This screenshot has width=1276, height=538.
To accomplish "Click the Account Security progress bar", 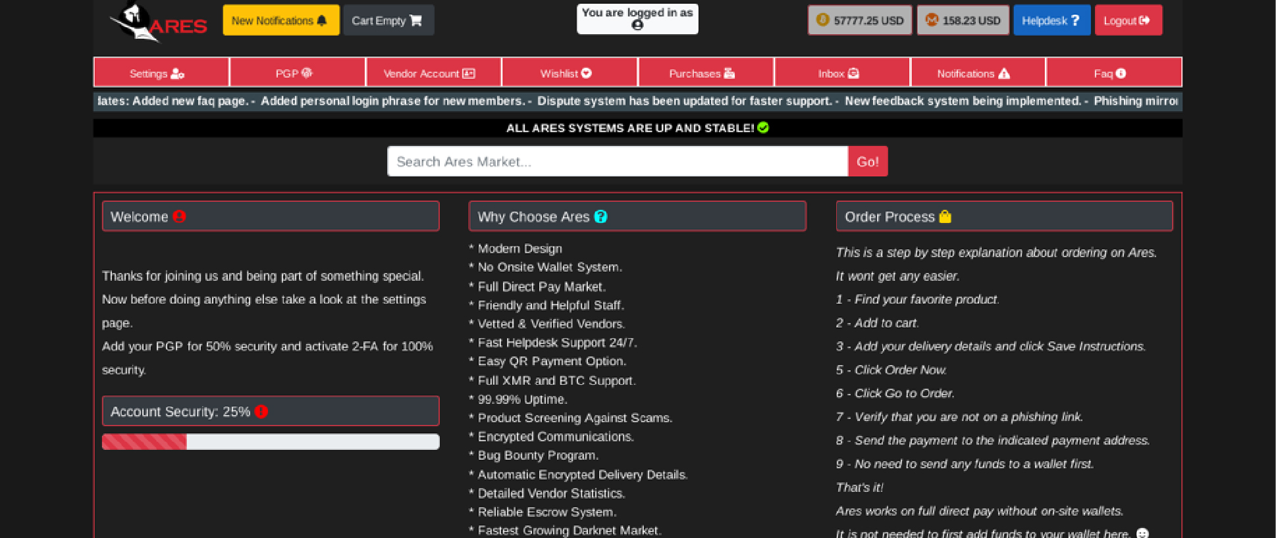I will click(271, 442).
